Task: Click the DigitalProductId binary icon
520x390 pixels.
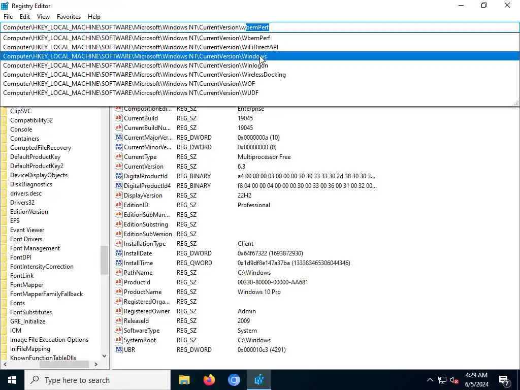Action: click(x=119, y=176)
